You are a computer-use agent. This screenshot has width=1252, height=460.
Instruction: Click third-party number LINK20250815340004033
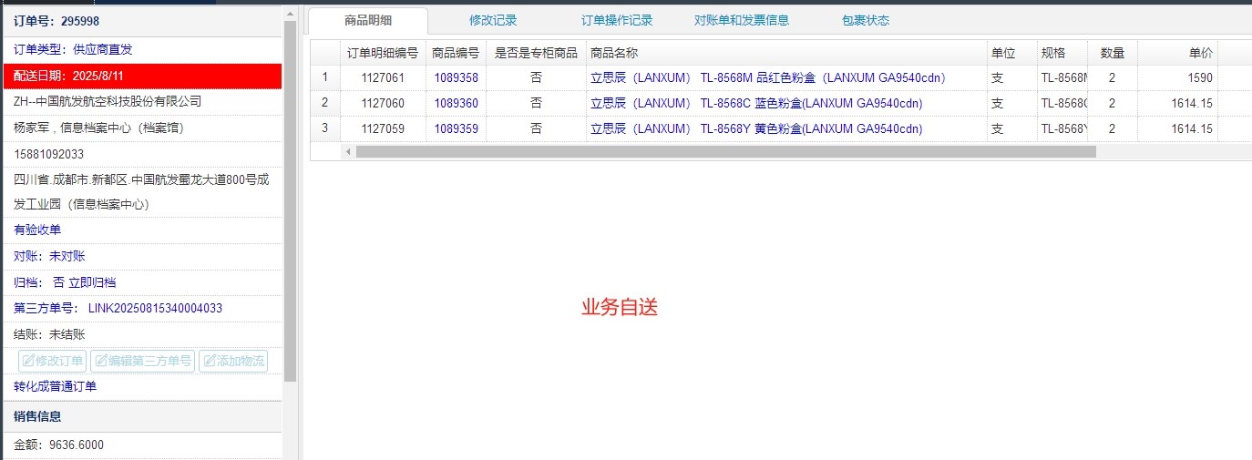click(x=155, y=308)
